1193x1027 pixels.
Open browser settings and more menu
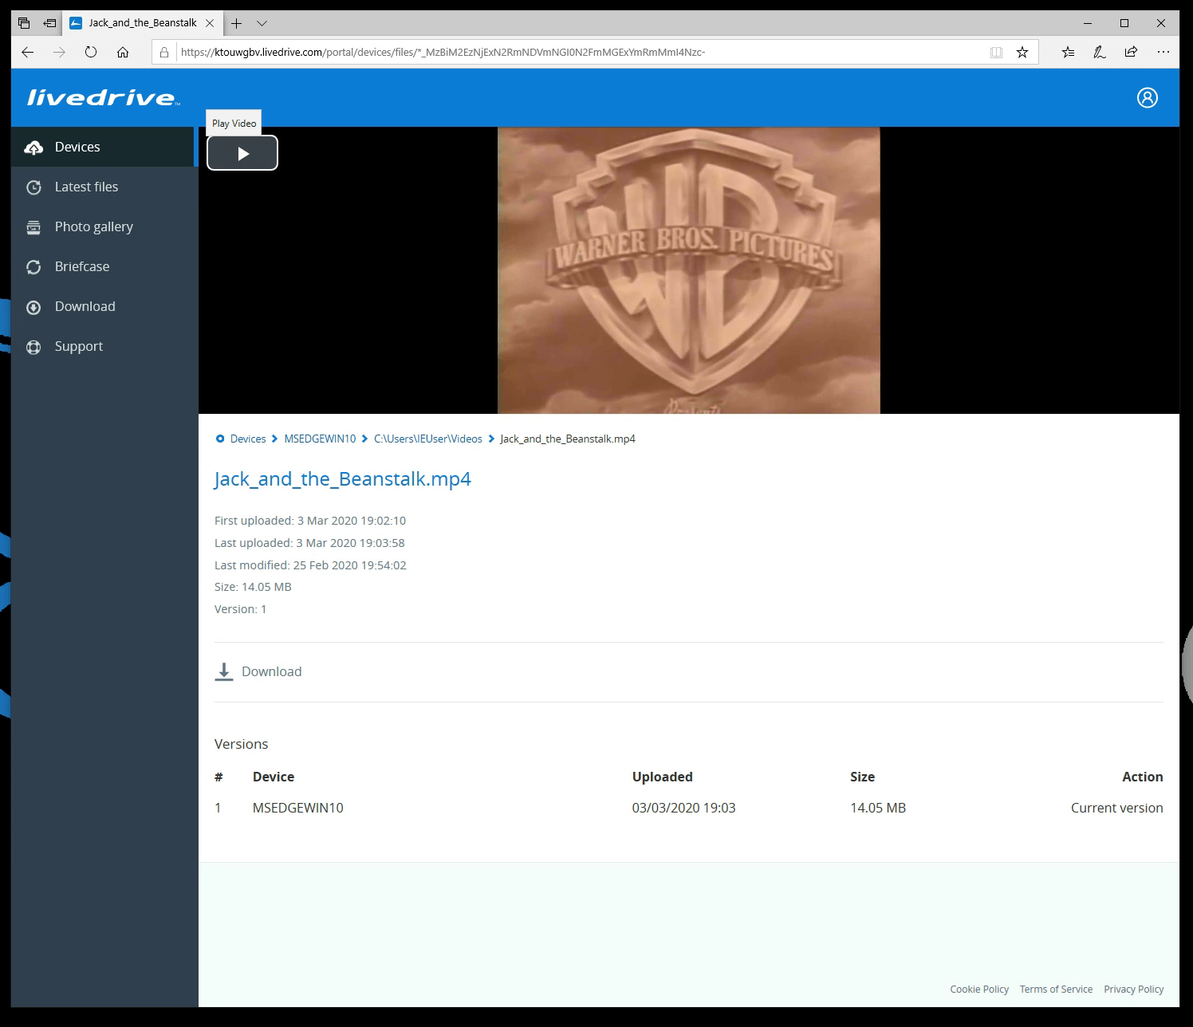coord(1163,52)
